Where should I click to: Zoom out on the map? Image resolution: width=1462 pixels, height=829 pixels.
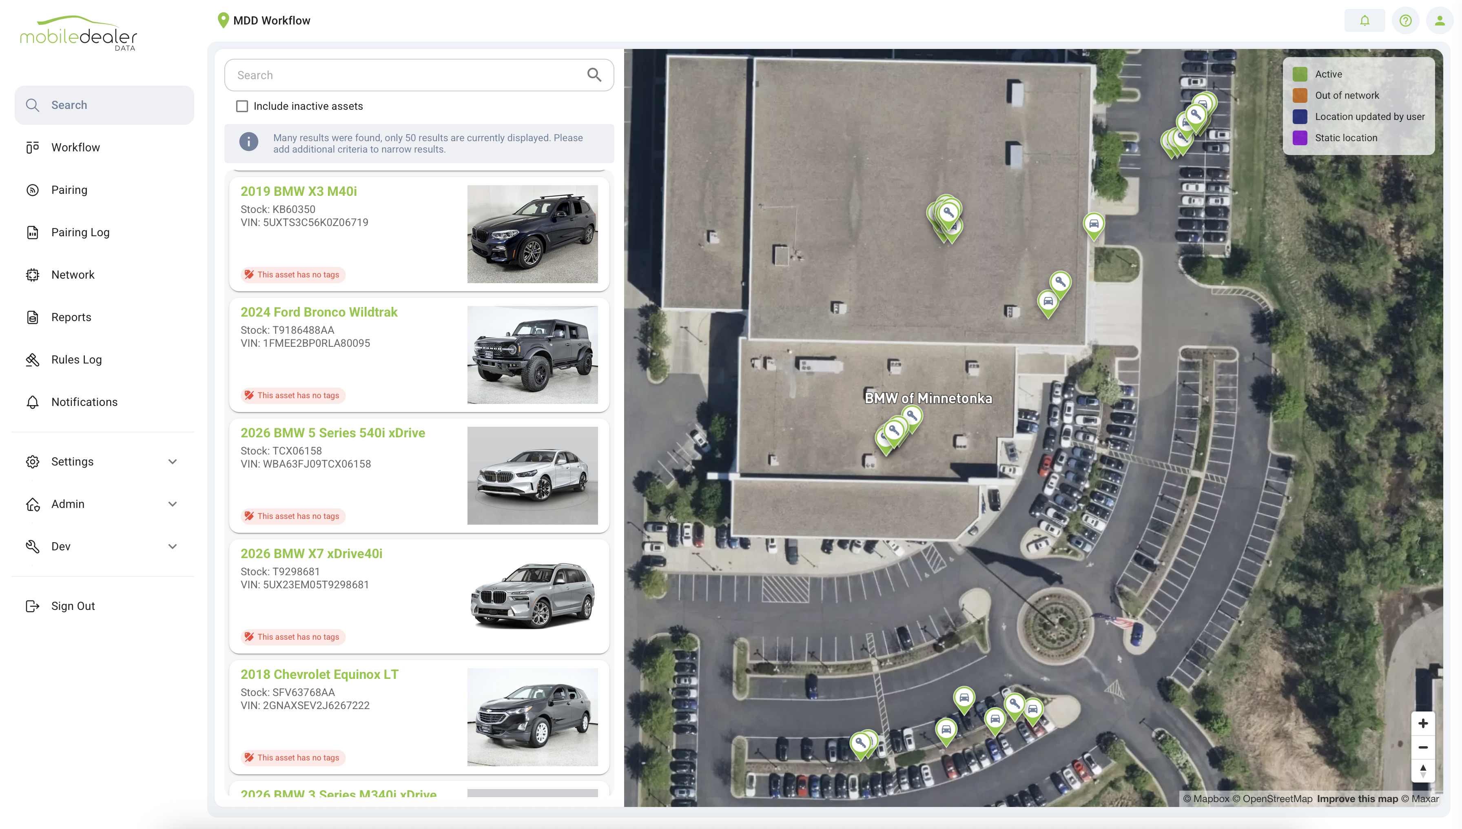coord(1423,747)
